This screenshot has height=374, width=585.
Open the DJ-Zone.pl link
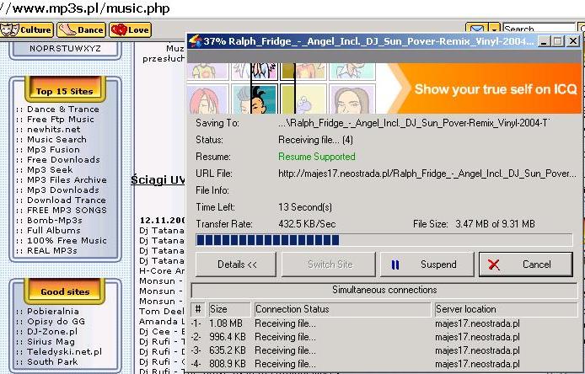[52, 332]
